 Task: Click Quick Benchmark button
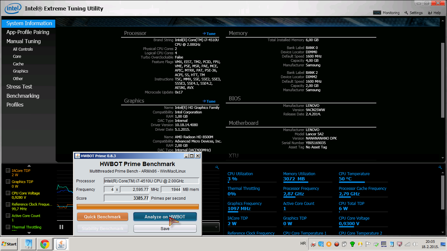(102, 217)
